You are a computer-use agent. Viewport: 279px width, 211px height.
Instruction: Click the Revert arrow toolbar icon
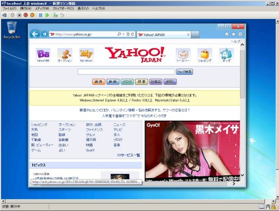[62, 15]
